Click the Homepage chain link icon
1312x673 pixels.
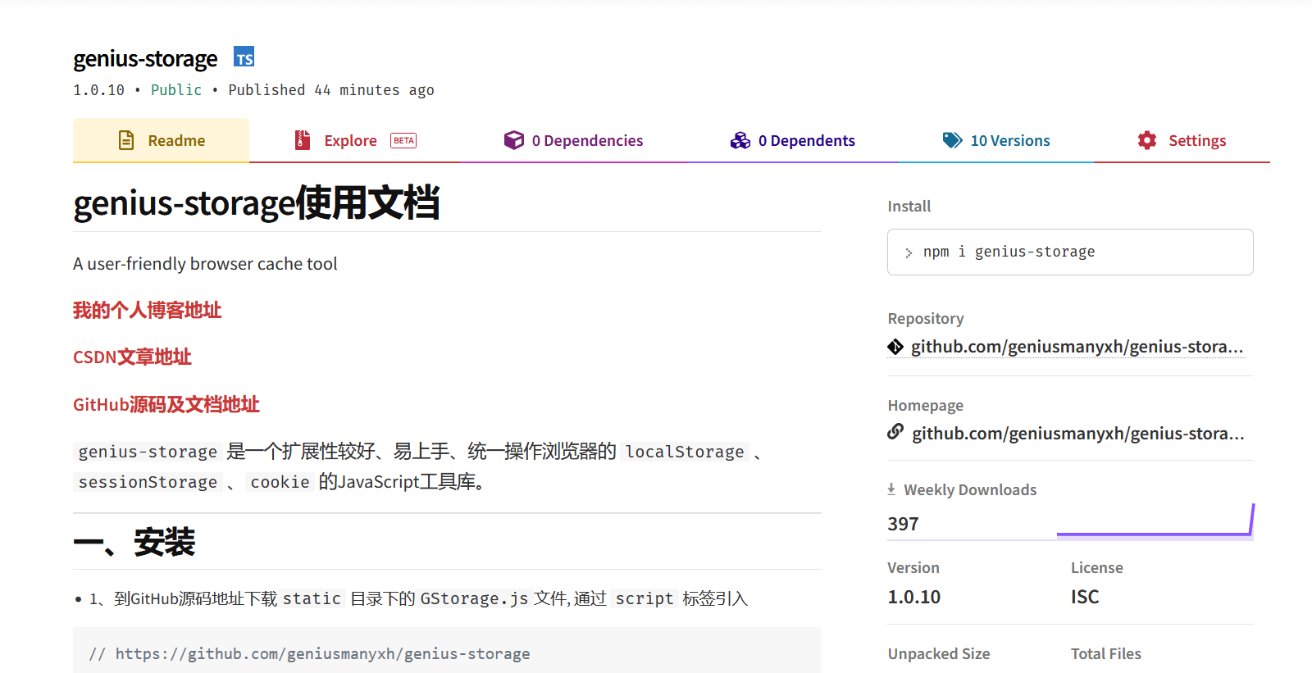coord(895,431)
